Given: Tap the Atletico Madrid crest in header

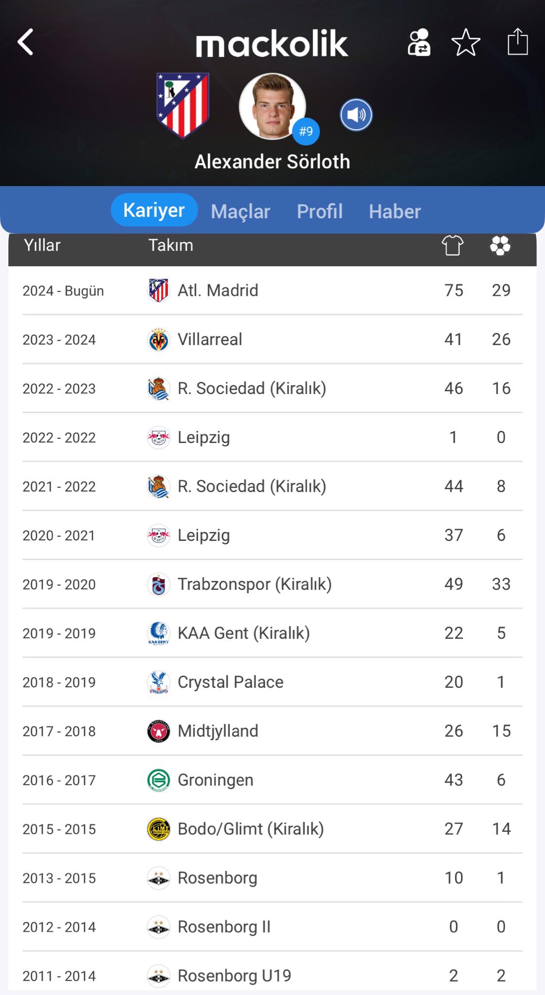Looking at the screenshot, I should (x=183, y=105).
